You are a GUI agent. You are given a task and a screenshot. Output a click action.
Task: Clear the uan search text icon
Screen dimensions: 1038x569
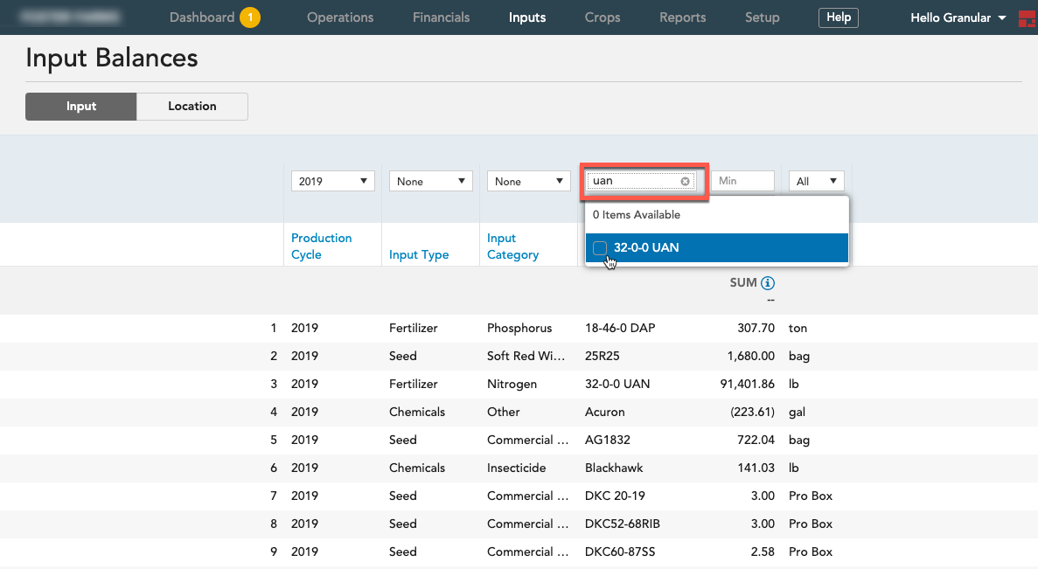pos(686,181)
